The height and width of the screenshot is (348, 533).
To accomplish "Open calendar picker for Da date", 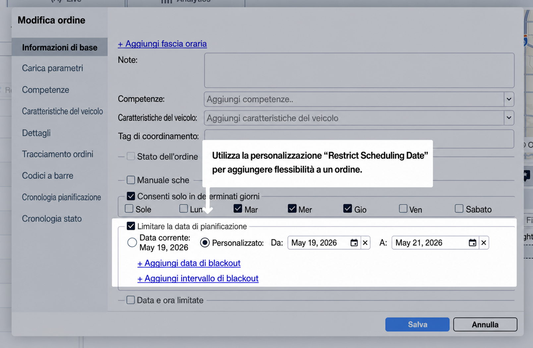I will point(354,243).
